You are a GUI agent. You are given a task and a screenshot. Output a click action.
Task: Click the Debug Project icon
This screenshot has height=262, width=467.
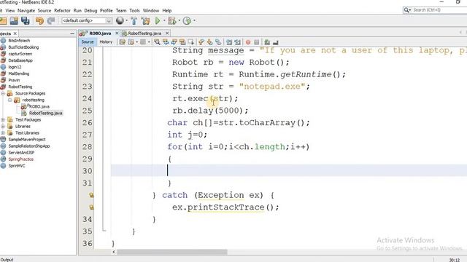point(172,21)
